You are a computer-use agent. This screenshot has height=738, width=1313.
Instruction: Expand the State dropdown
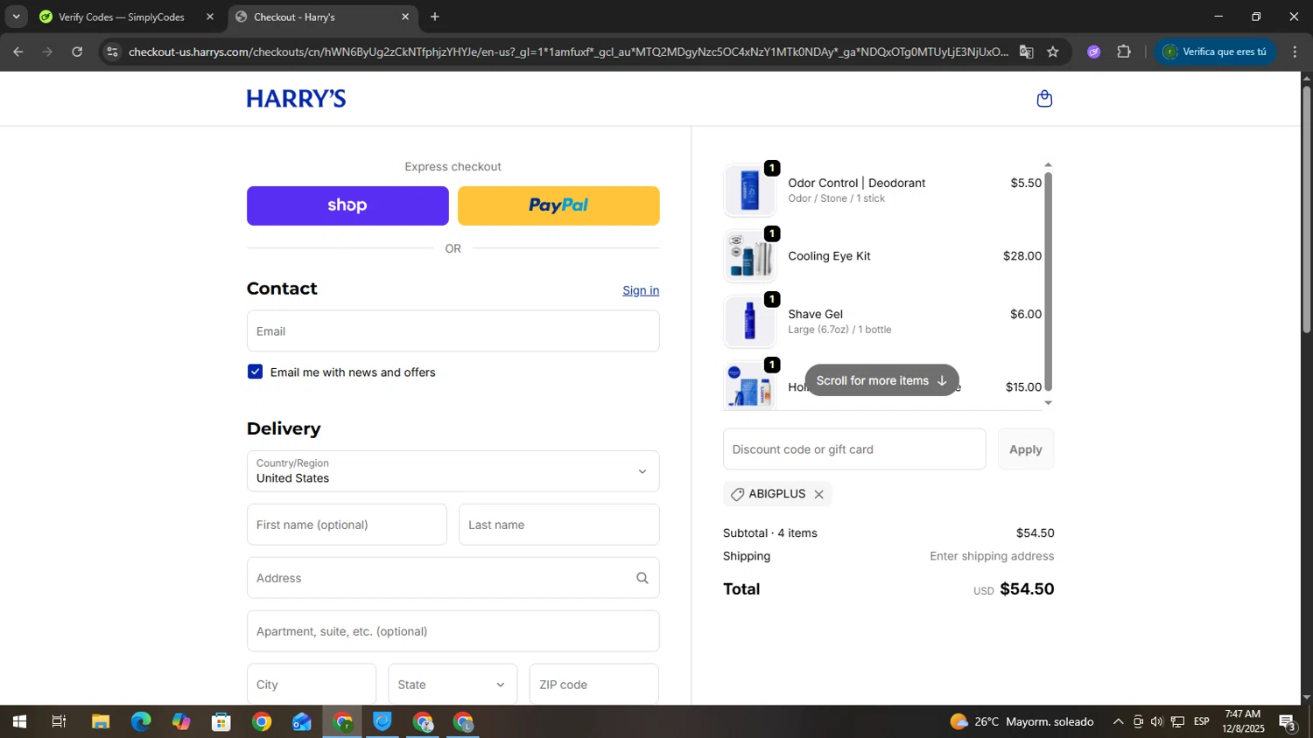tap(453, 685)
